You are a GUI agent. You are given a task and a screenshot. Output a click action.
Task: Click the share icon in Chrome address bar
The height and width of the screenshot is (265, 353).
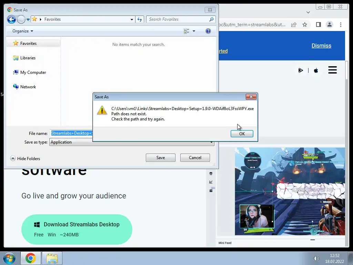coord(294,24)
